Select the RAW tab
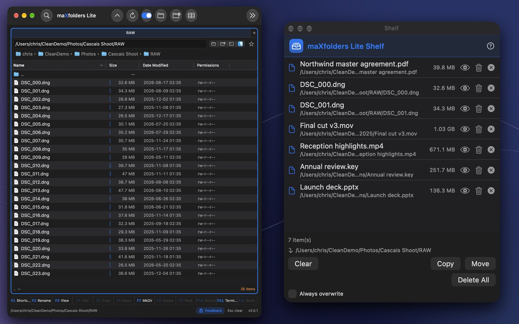The image size is (519, 324). (x=130, y=33)
